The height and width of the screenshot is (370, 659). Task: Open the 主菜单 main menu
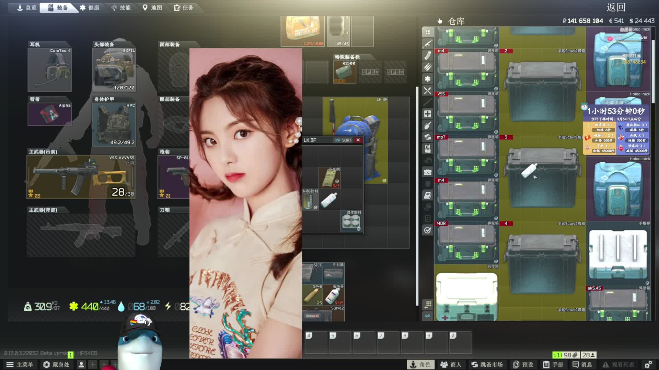[x=20, y=365]
